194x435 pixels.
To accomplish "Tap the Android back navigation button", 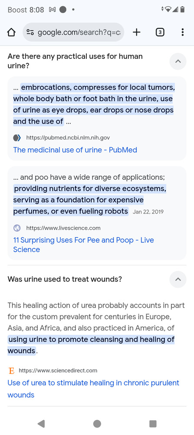I will 41,424.
